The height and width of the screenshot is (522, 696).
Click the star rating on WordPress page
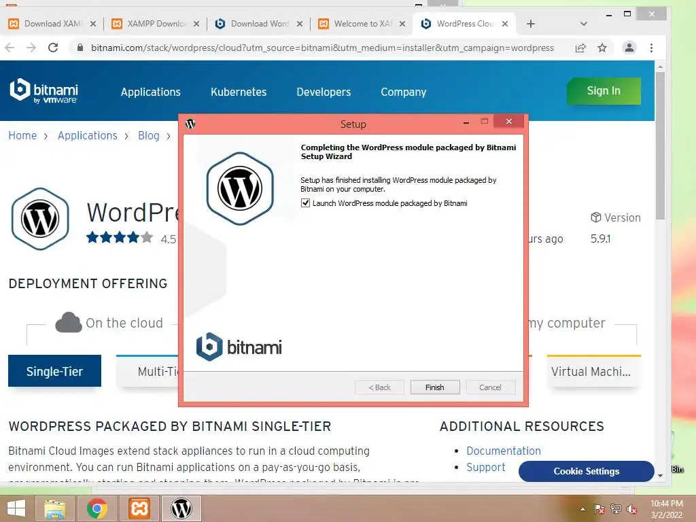(x=120, y=237)
